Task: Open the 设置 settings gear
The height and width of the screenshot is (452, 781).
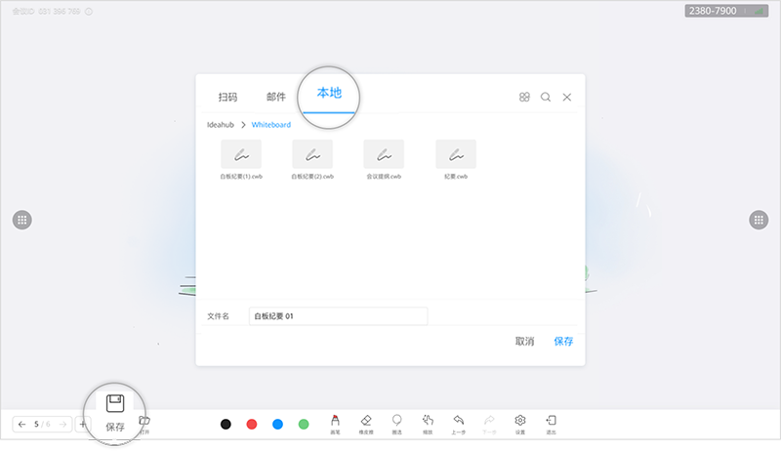Action: pyautogui.click(x=520, y=421)
